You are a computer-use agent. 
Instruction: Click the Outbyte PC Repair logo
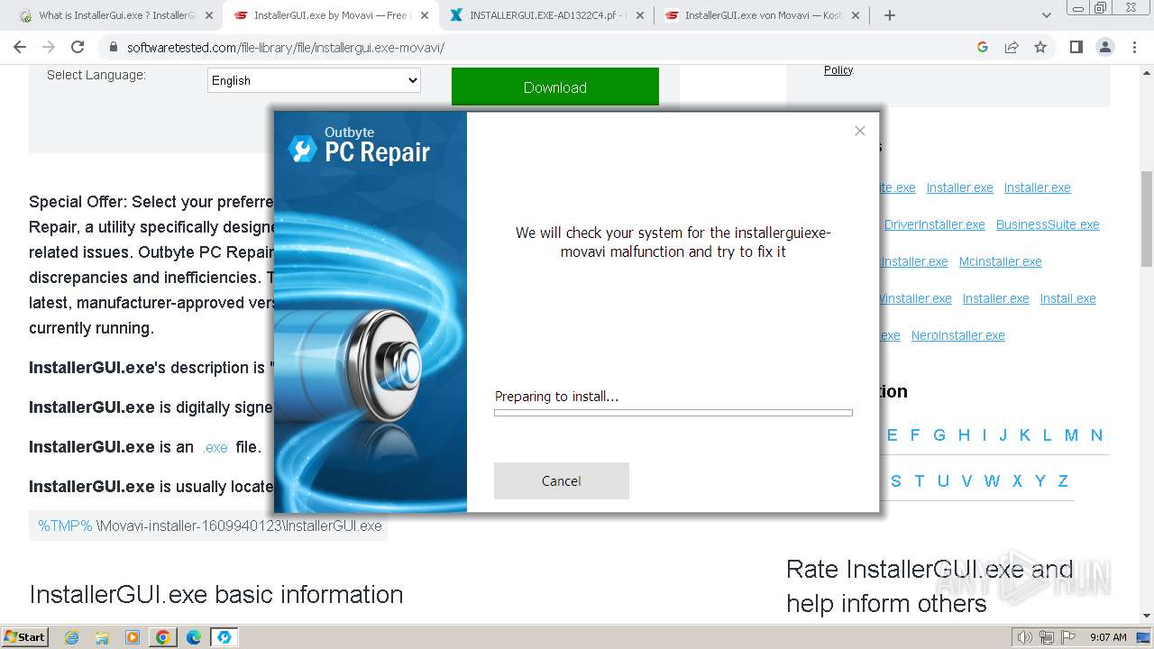(360, 146)
